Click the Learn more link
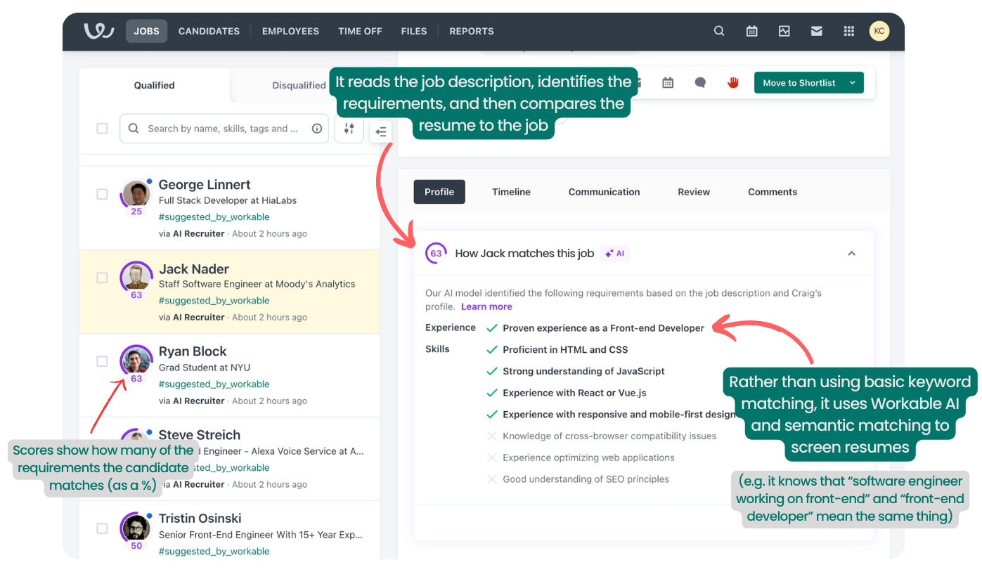 486,306
